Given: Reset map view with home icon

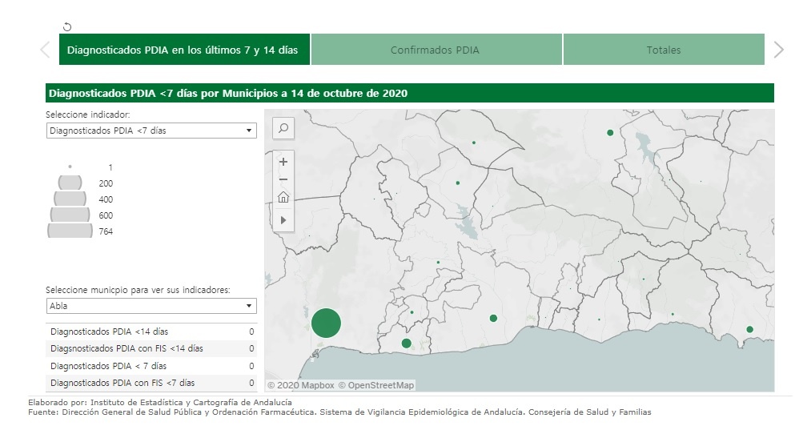Looking at the screenshot, I should (x=283, y=197).
